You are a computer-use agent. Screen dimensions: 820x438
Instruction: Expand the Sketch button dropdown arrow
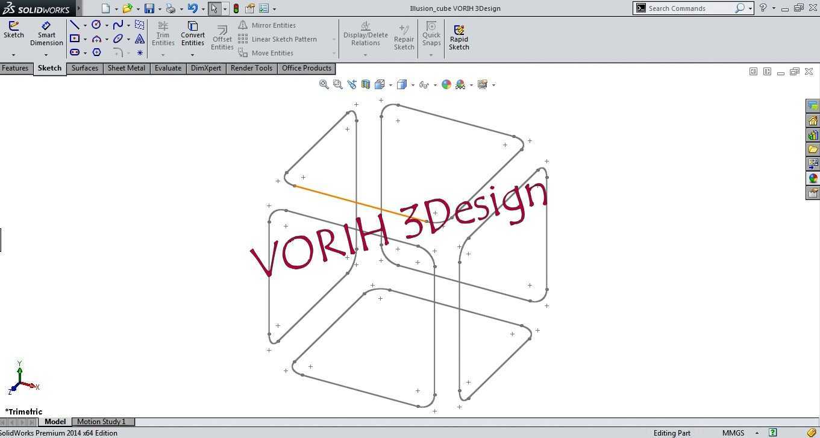pyautogui.click(x=13, y=55)
